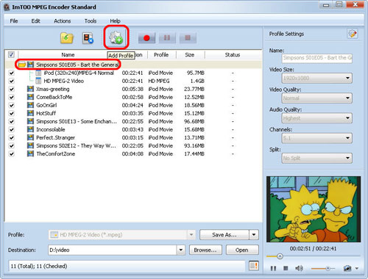This screenshot has height=279, width=368.
Task: Click the Name field in Profile Settings
Action: (317, 58)
